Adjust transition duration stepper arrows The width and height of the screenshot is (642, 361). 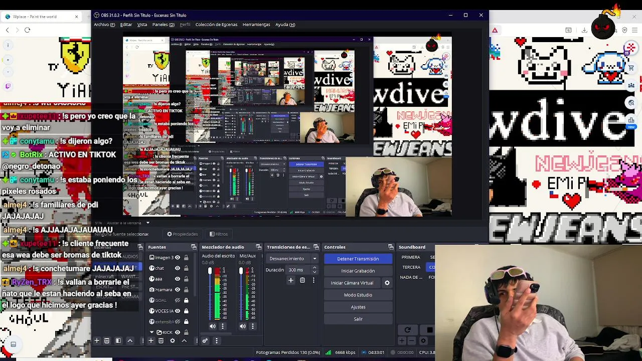coord(314,270)
